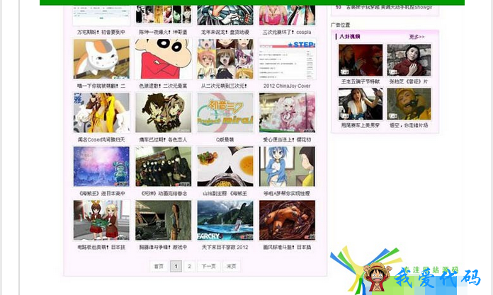Click caption starting '哆啦A梦帮你'
This screenshot has width=493, height=295.
point(287,194)
